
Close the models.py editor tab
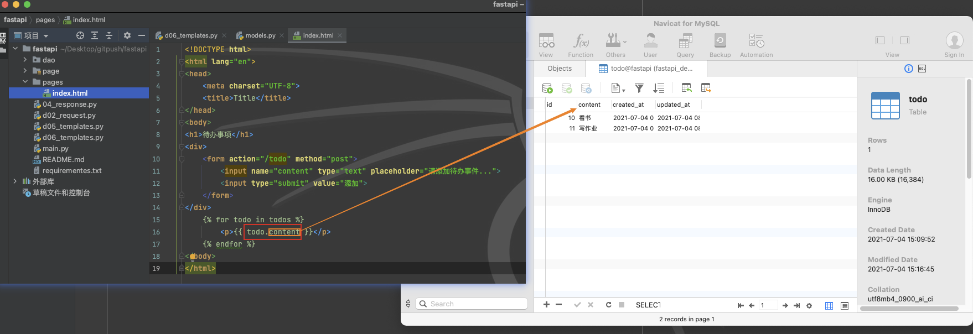click(x=282, y=35)
